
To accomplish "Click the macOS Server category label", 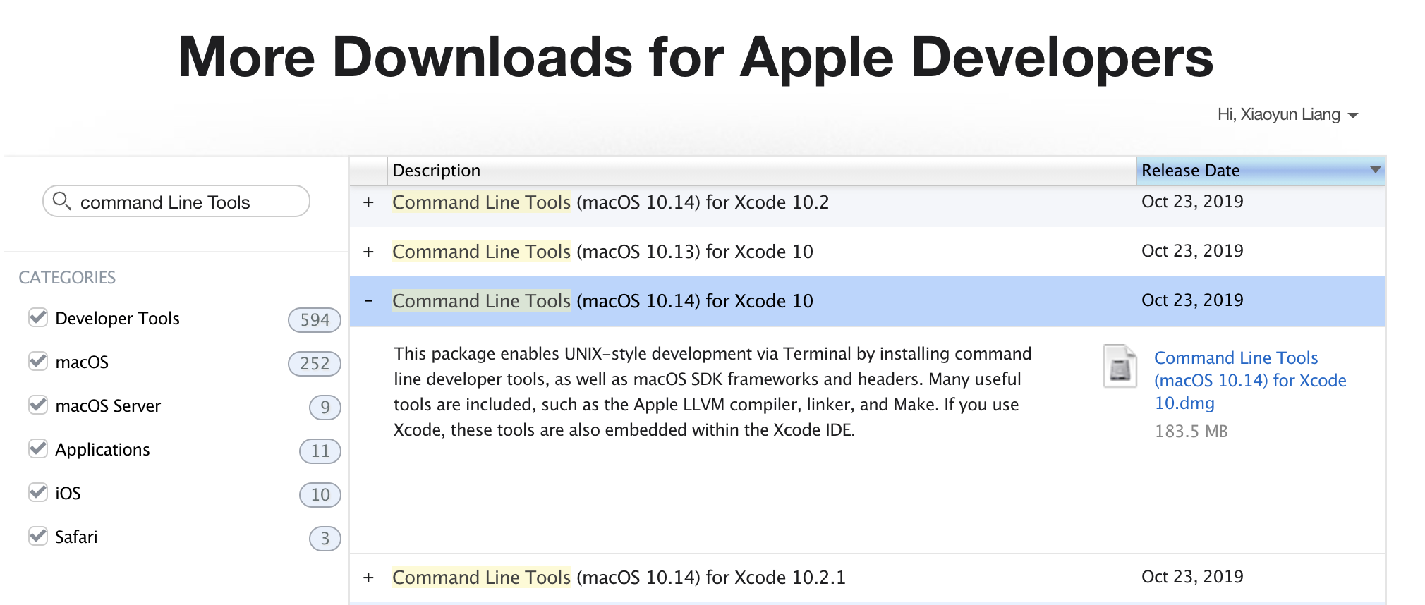I will coord(108,405).
